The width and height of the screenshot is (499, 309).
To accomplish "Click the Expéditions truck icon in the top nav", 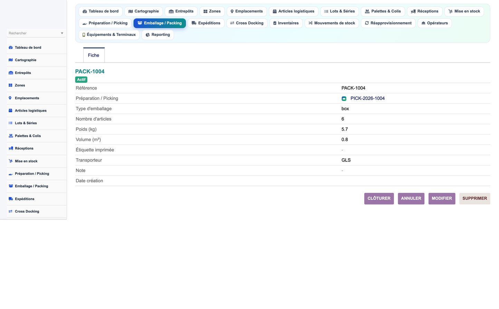I will click(194, 23).
